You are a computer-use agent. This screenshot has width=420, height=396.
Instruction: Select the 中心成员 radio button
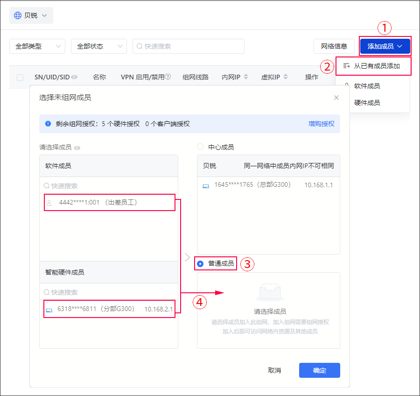pyautogui.click(x=200, y=147)
